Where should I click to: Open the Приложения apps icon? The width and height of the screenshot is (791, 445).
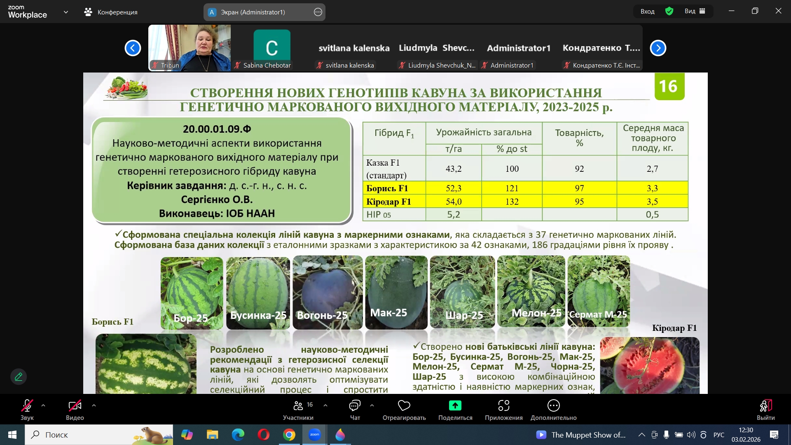click(503, 406)
